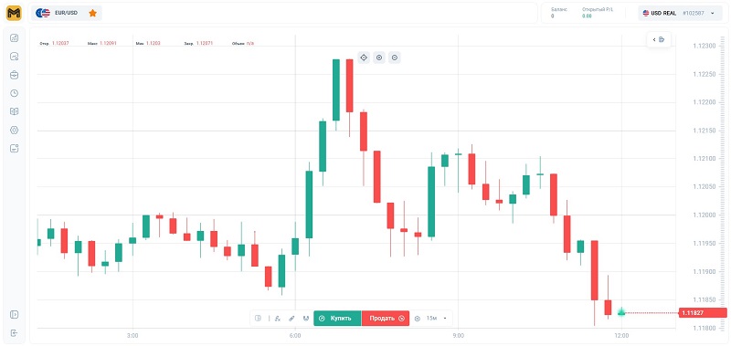Open the gear settings icon in the sidebar
Viewport: 731px width, 346px height.
click(x=14, y=130)
